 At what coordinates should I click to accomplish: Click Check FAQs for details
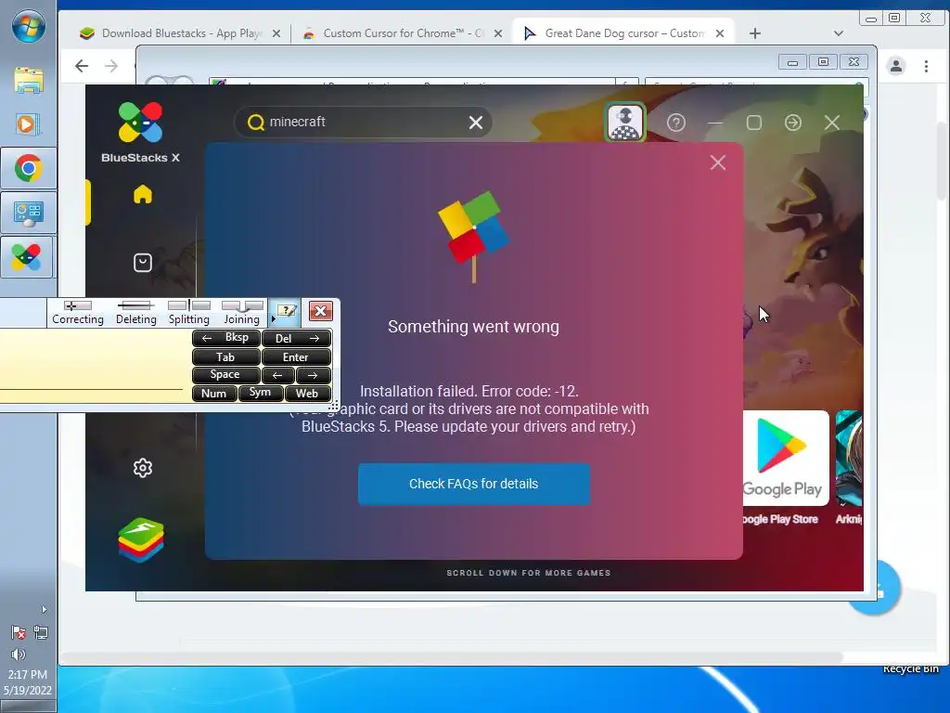click(474, 484)
